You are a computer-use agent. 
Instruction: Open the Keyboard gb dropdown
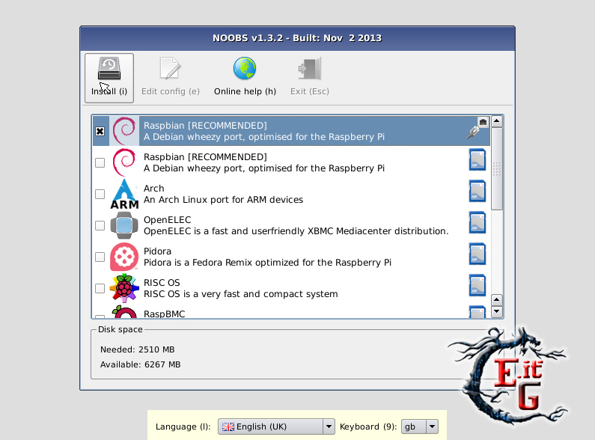click(x=420, y=427)
